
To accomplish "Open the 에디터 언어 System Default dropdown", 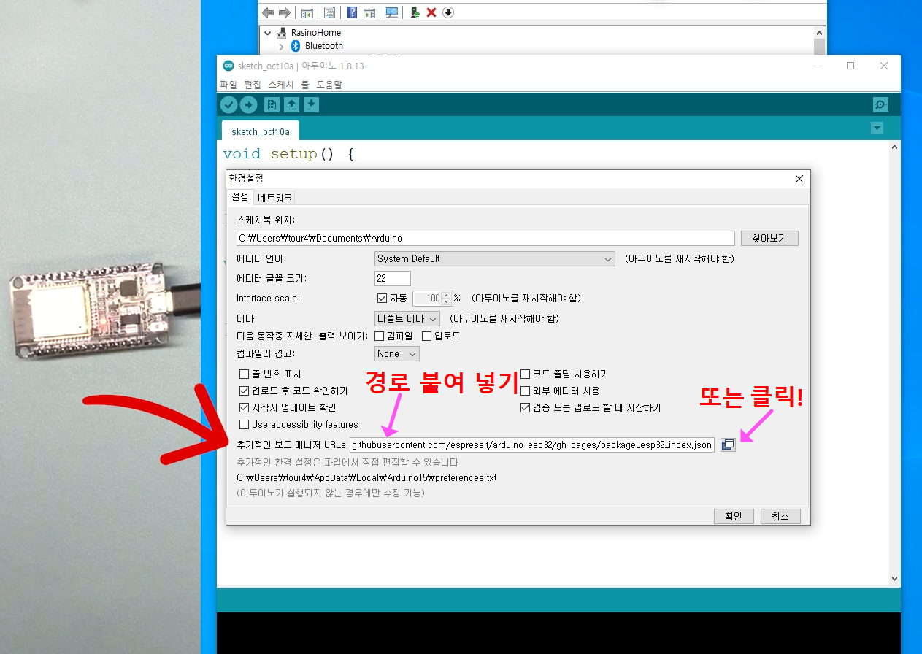I will pos(495,258).
